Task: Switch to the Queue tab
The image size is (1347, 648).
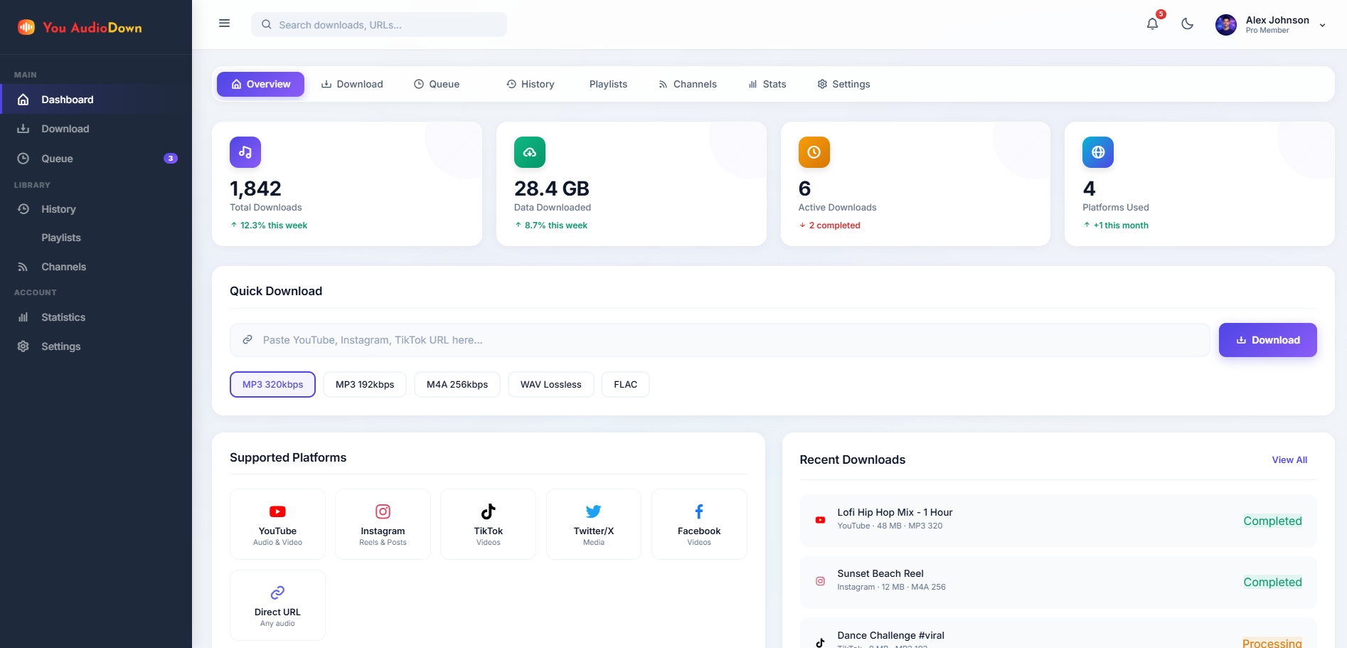Action: (437, 84)
